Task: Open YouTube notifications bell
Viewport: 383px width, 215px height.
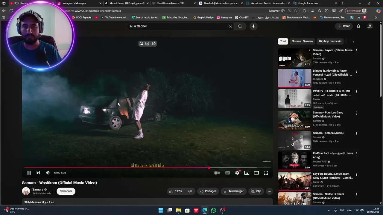Action: pos(358,26)
